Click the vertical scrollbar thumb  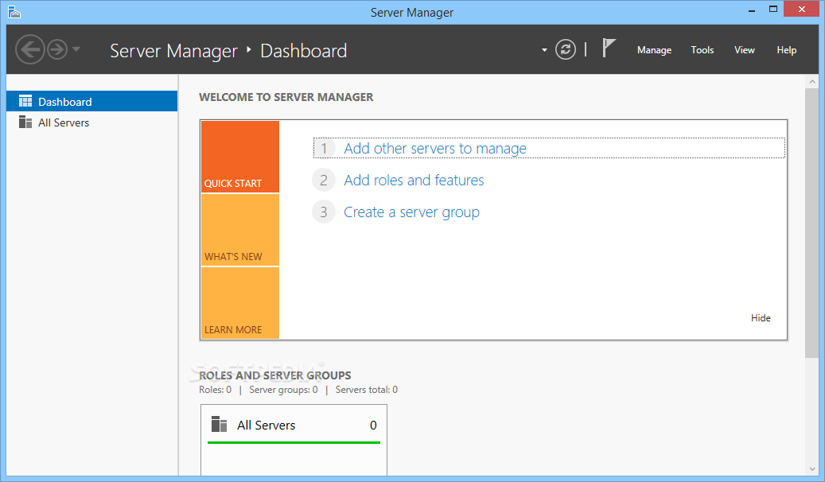coord(811,224)
